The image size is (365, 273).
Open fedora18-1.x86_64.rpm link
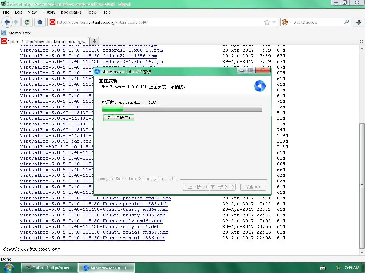click(91, 50)
